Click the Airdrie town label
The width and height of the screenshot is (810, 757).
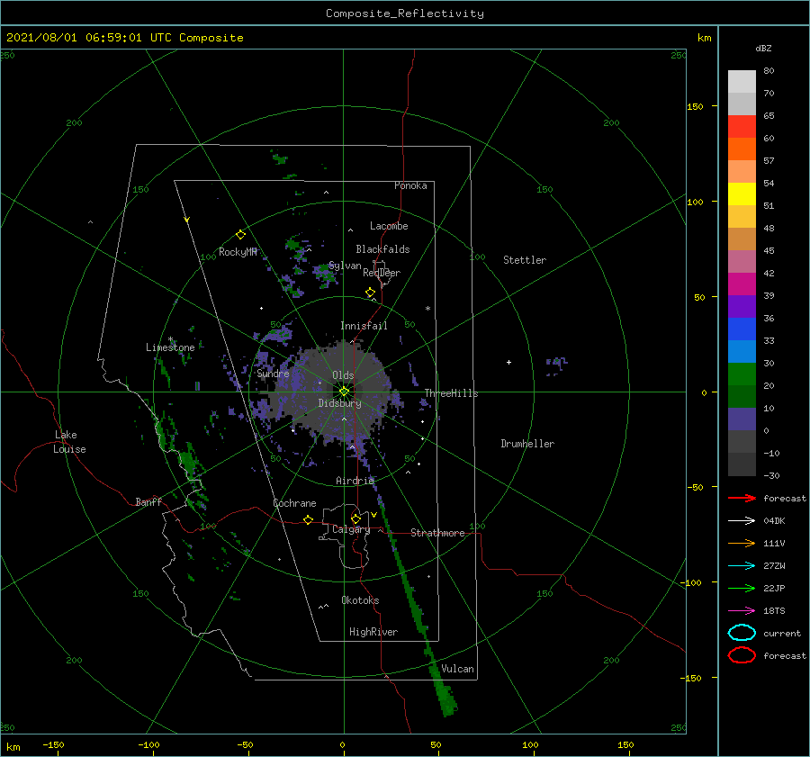tap(355, 481)
